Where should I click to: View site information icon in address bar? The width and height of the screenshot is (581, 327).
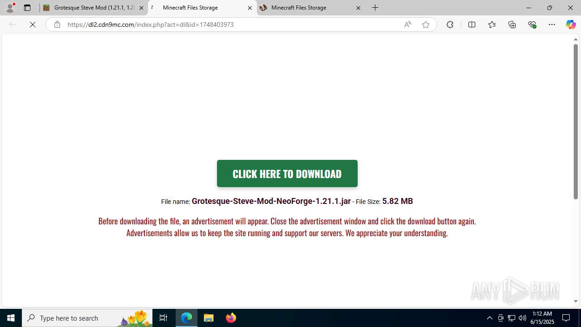click(x=57, y=25)
